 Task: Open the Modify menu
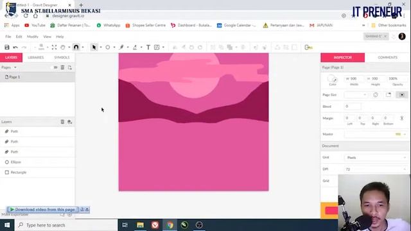33,37
